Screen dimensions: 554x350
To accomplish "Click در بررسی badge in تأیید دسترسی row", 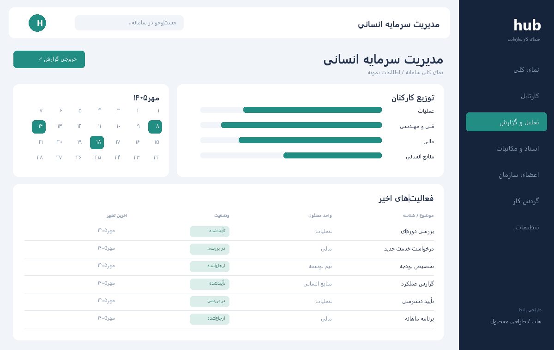I will (x=210, y=302).
